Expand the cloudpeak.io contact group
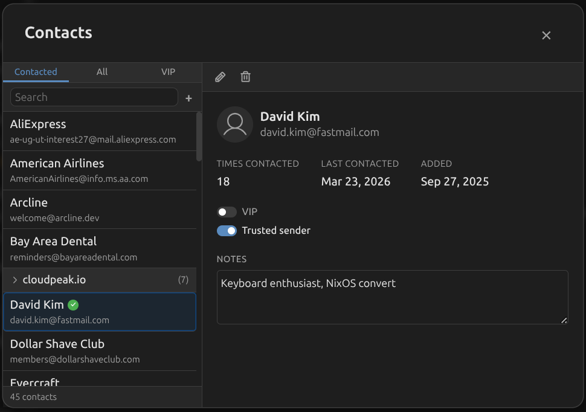586x412 pixels. [x=15, y=280]
